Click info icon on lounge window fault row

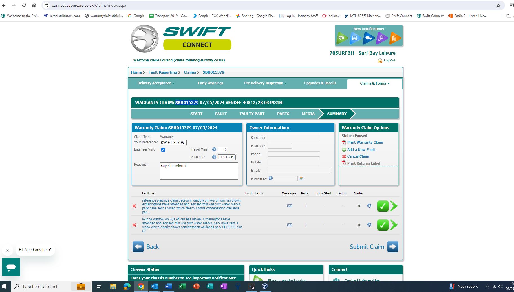click(369, 225)
